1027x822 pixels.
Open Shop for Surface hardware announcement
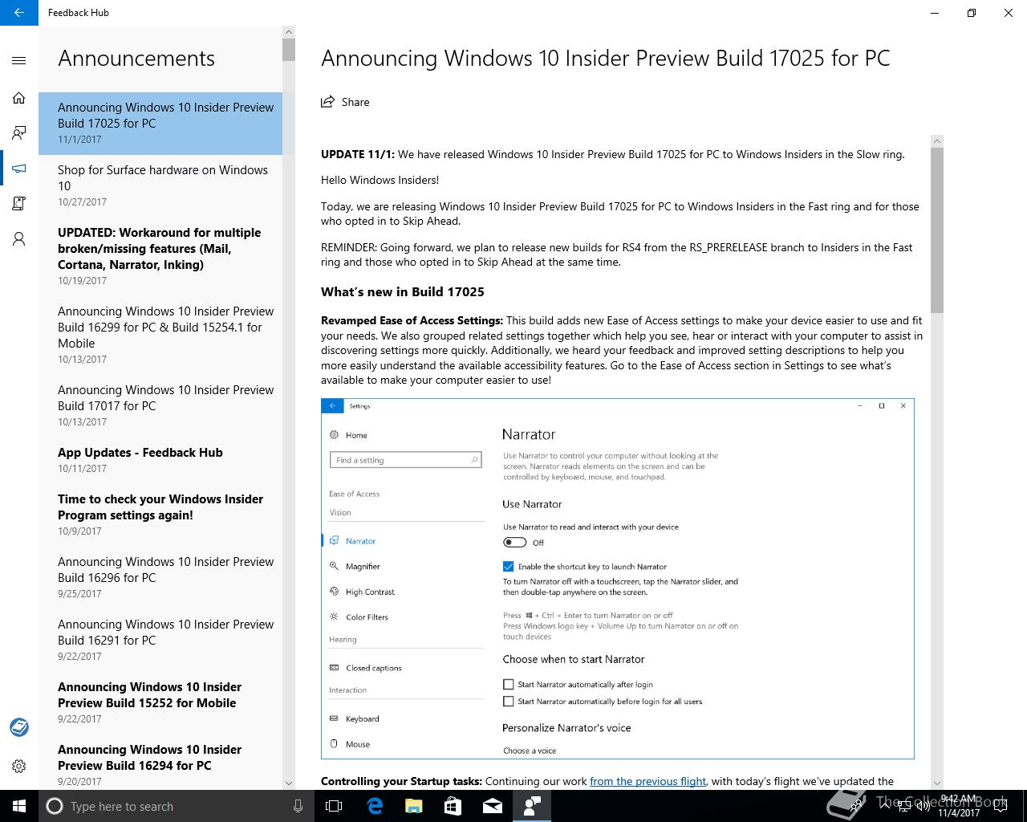coord(160,185)
